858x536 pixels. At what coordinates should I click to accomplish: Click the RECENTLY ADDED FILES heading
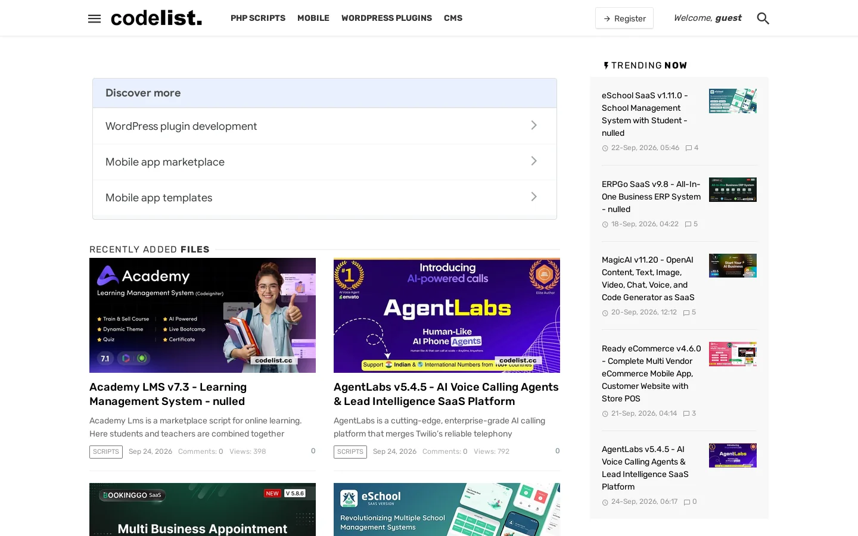[150, 250]
